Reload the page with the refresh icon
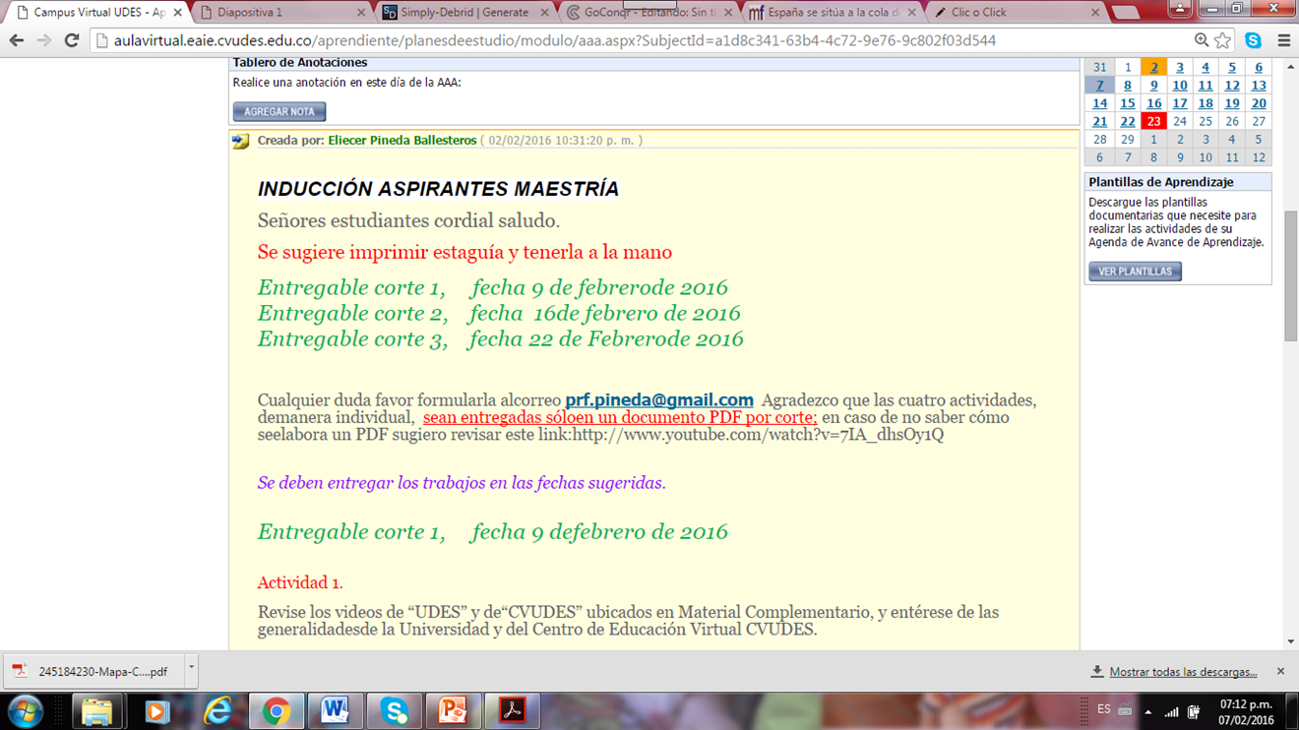 tap(71, 40)
